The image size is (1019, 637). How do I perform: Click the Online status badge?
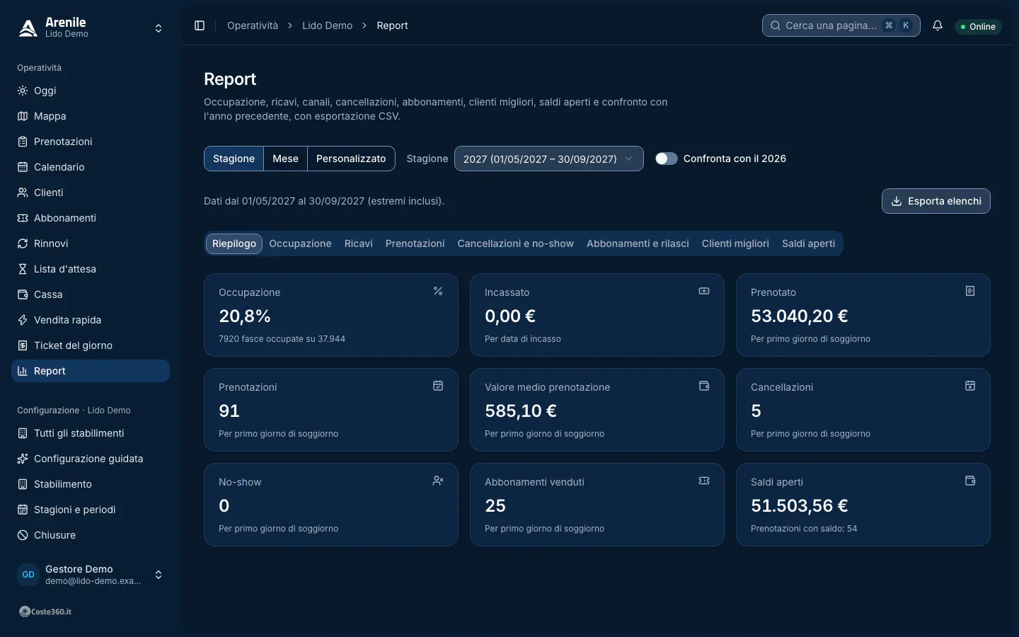(978, 26)
